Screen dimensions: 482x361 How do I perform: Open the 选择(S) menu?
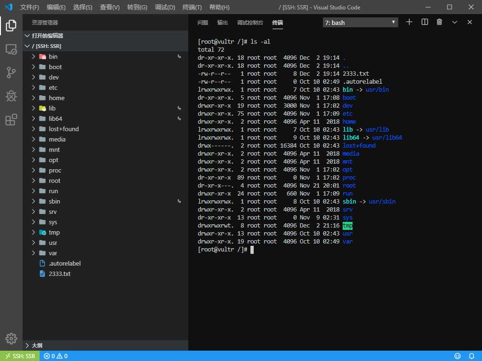(x=83, y=7)
